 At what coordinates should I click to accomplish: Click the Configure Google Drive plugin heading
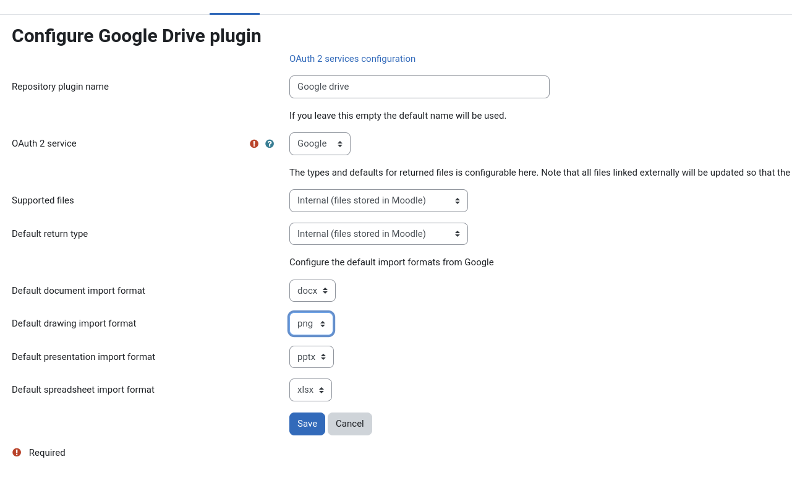click(137, 36)
